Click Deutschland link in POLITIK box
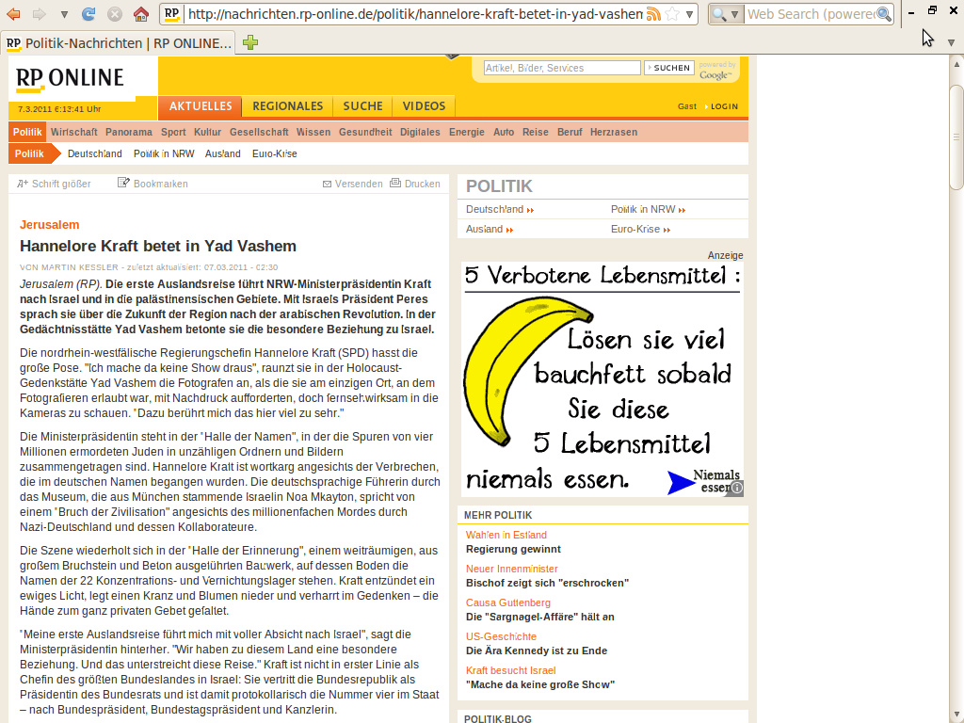The image size is (964, 723). 499,210
